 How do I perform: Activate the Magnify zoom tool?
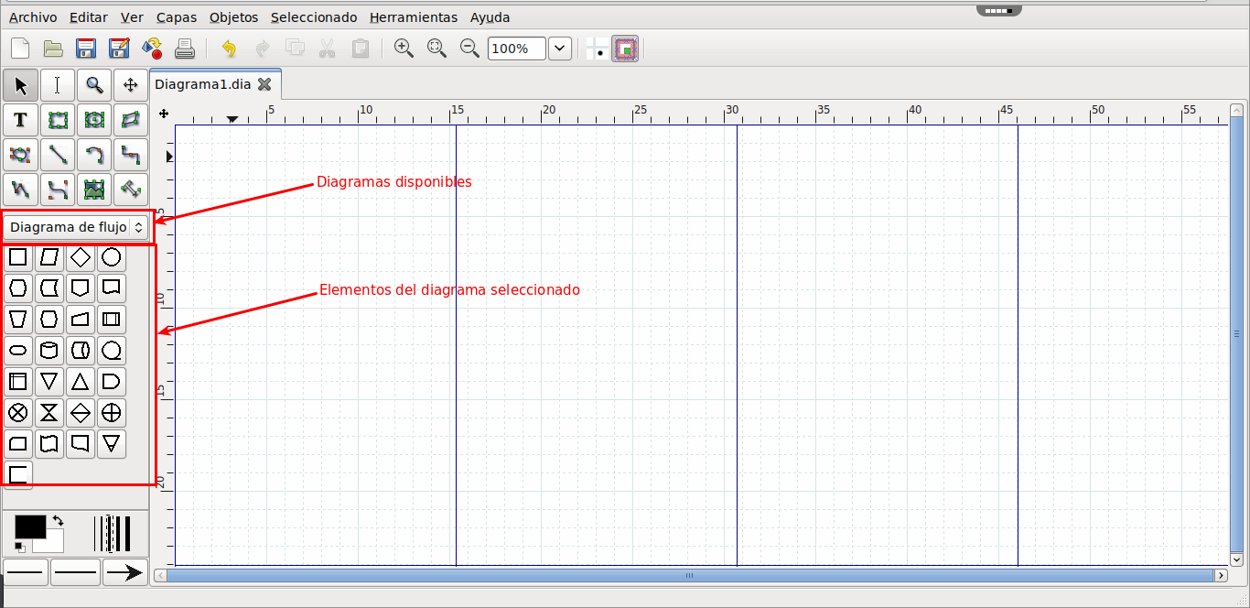tap(93, 84)
